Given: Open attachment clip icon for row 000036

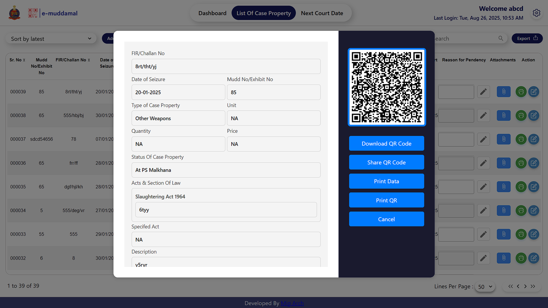Looking at the screenshot, I should 503,163.
